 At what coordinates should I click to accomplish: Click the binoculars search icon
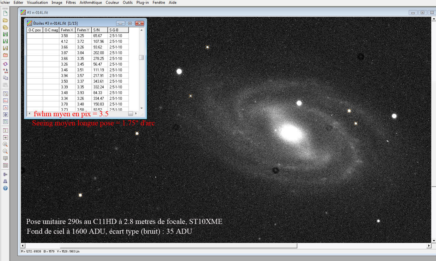tap(5, 181)
